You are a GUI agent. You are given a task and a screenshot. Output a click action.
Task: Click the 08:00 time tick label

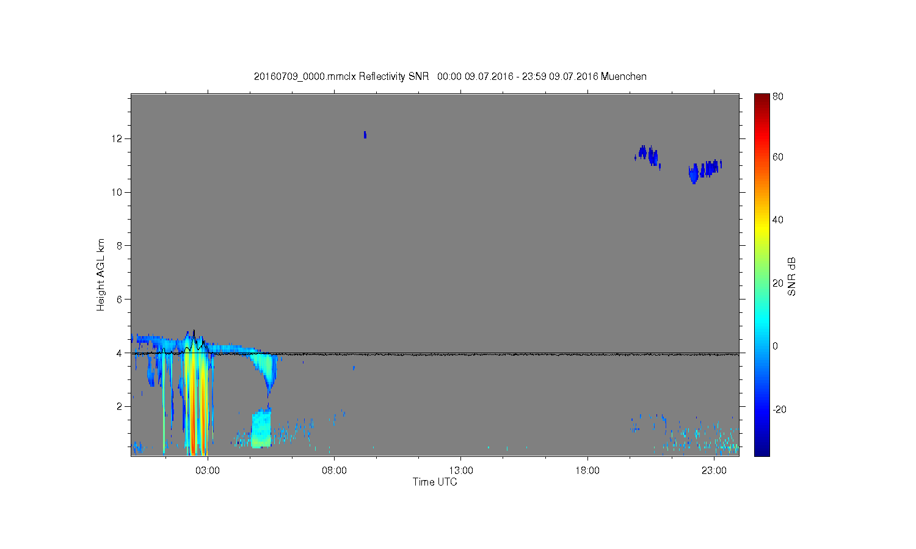coord(334,471)
